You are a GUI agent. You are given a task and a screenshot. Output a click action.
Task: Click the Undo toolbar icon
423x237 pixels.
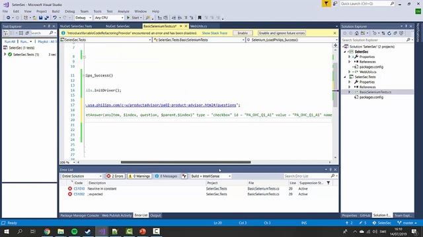55,18
